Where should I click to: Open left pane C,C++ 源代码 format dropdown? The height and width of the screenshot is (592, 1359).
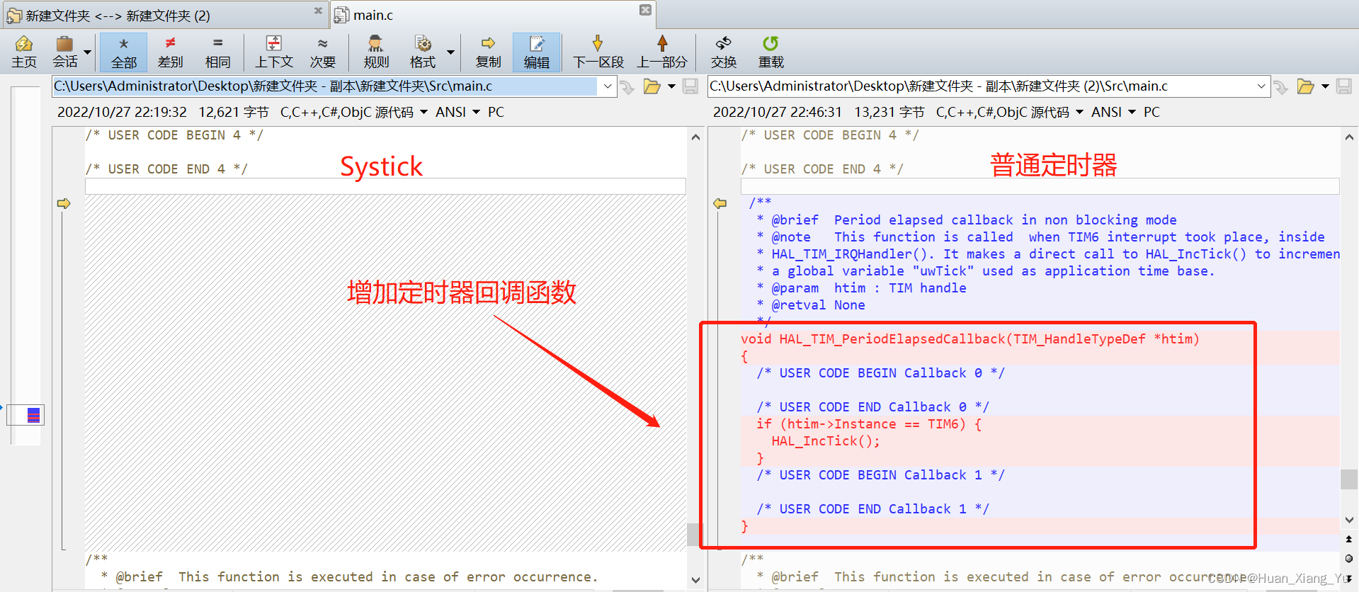(x=354, y=112)
